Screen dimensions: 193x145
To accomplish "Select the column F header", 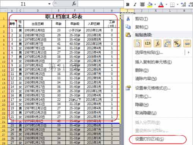I will tap(75, 11).
